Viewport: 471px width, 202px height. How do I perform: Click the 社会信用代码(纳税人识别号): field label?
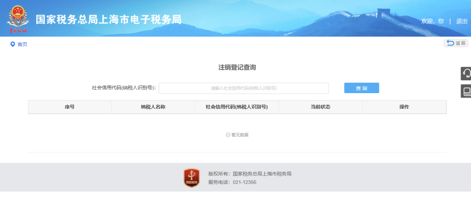point(124,88)
